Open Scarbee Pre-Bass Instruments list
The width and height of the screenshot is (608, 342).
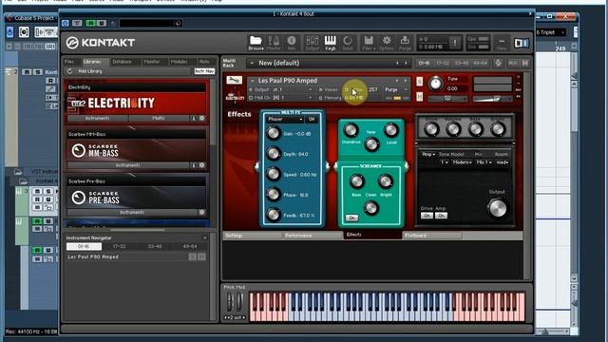(132, 212)
